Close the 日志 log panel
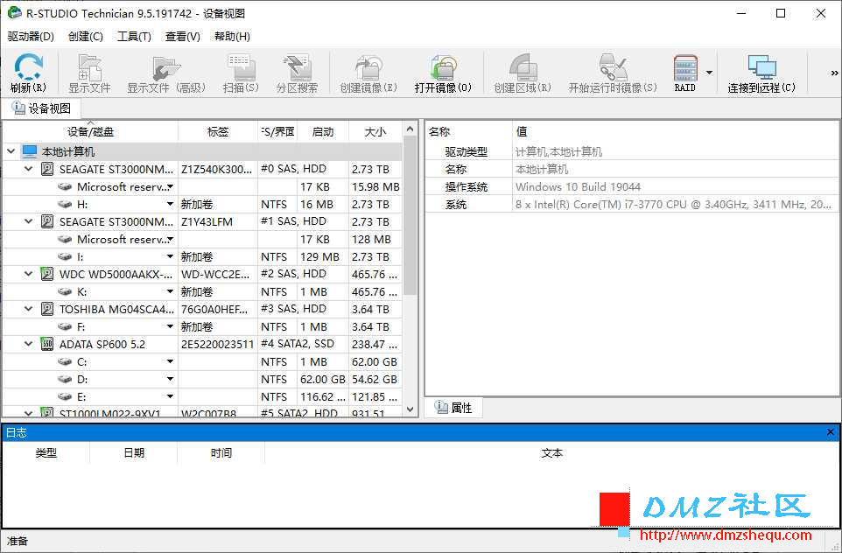The height and width of the screenshot is (553, 842). coord(831,432)
